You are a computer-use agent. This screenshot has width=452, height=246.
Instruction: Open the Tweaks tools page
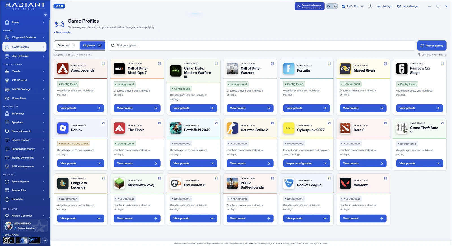coord(24,71)
